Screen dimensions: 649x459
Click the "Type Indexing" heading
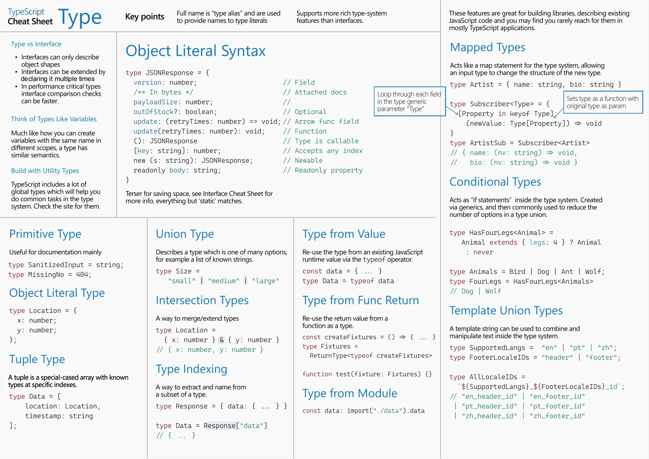click(x=191, y=369)
